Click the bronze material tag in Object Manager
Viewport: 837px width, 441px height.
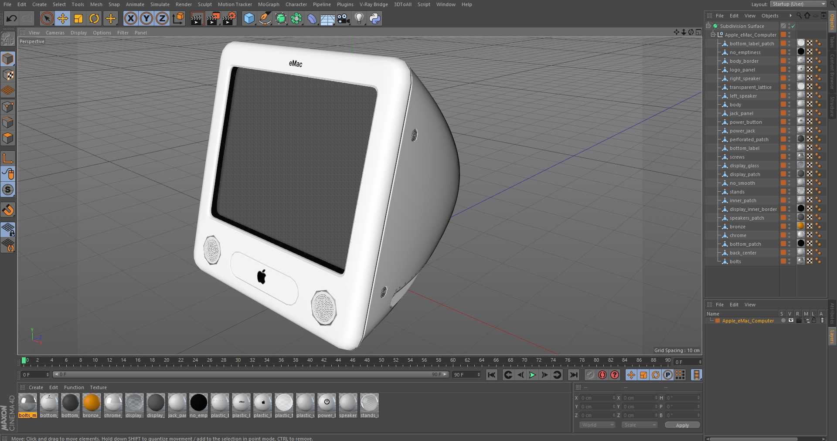click(801, 226)
